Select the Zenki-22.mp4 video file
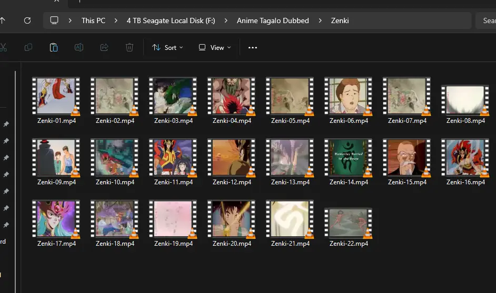 (349, 227)
